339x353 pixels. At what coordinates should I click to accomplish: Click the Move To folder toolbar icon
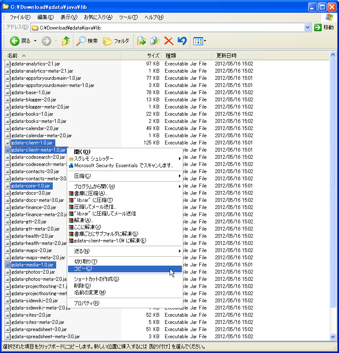(x=141, y=41)
